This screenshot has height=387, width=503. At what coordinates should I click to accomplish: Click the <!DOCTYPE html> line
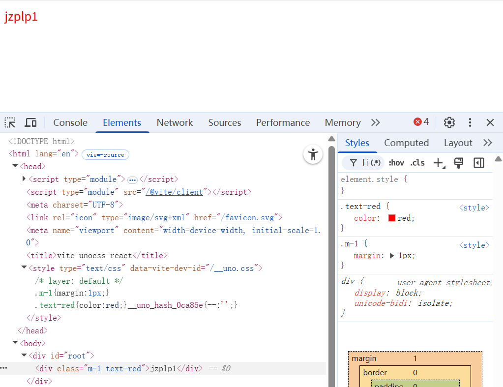tap(41, 141)
